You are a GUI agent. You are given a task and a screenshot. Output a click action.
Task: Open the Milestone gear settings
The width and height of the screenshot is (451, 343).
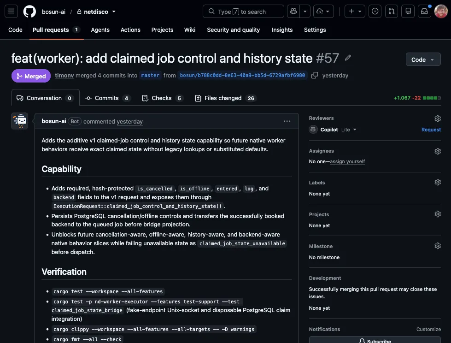pos(438,246)
